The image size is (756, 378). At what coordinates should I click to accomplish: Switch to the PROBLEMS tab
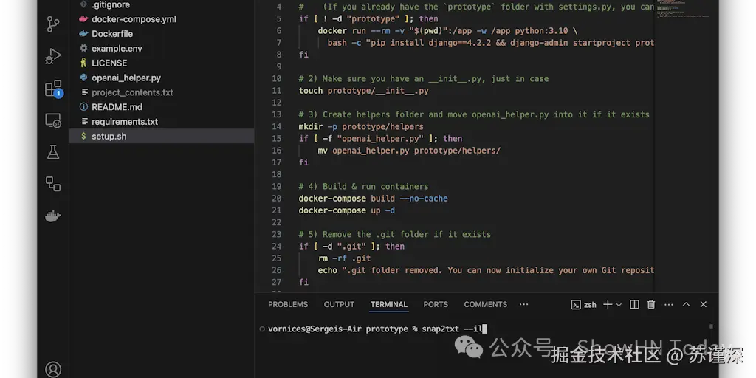point(288,305)
